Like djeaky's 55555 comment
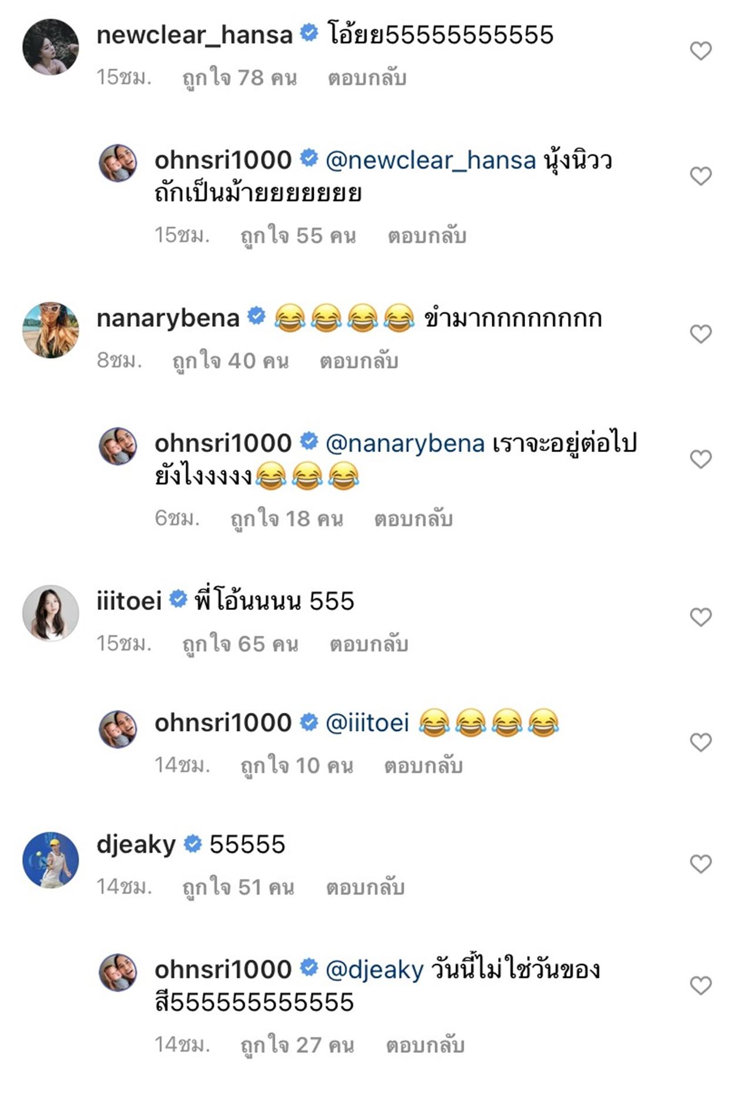 click(700, 864)
